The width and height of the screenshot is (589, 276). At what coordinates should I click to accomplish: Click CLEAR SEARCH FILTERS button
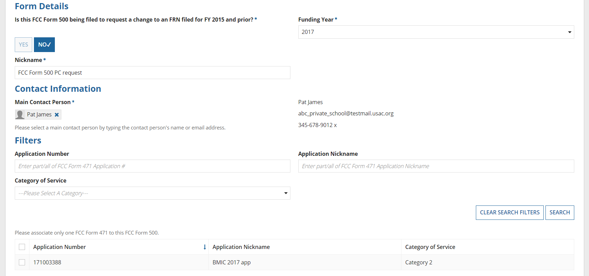point(509,212)
